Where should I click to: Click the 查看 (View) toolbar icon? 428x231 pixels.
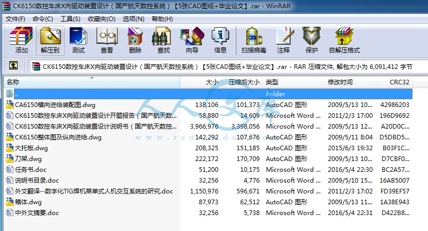107,40
